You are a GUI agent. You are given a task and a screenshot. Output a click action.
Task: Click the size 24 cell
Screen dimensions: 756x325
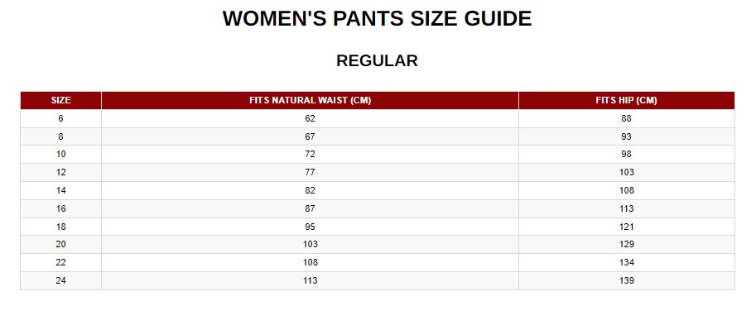[x=60, y=280]
